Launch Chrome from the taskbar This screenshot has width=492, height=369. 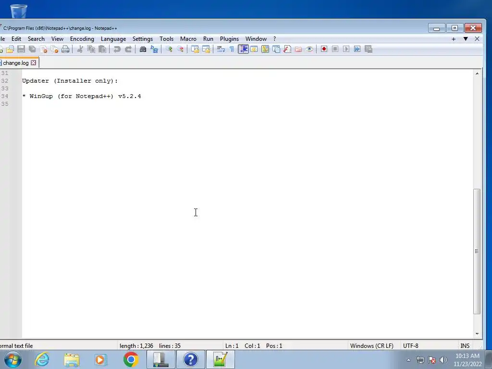pos(131,359)
